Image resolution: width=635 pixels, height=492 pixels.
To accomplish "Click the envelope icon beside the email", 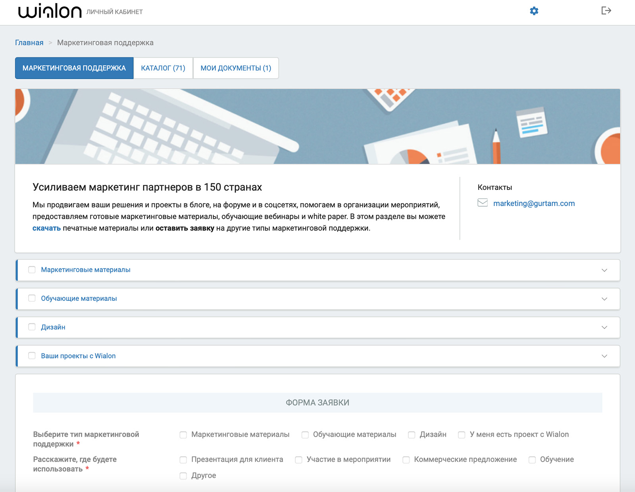I will click(x=483, y=203).
